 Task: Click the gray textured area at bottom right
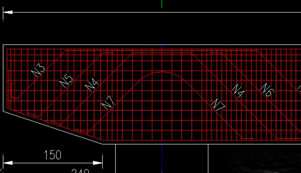click(x=268, y=161)
